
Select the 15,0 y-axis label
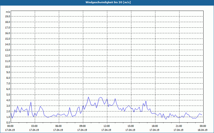tap(8, 39)
